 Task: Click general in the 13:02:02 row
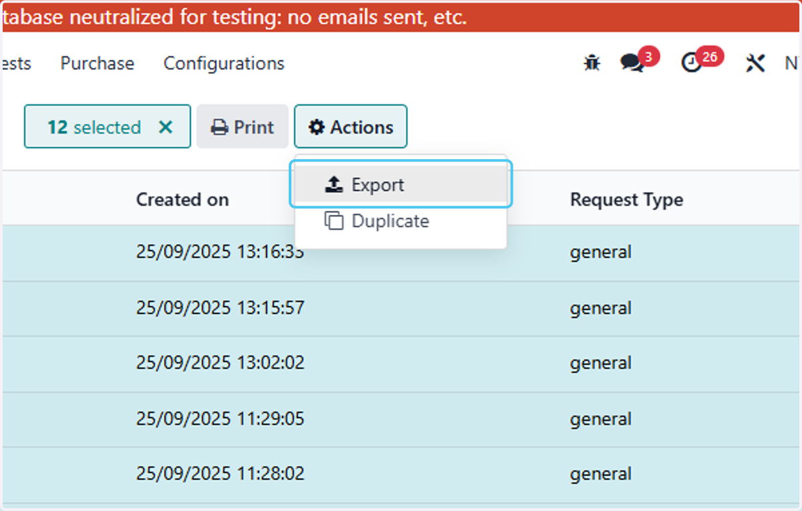click(601, 363)
